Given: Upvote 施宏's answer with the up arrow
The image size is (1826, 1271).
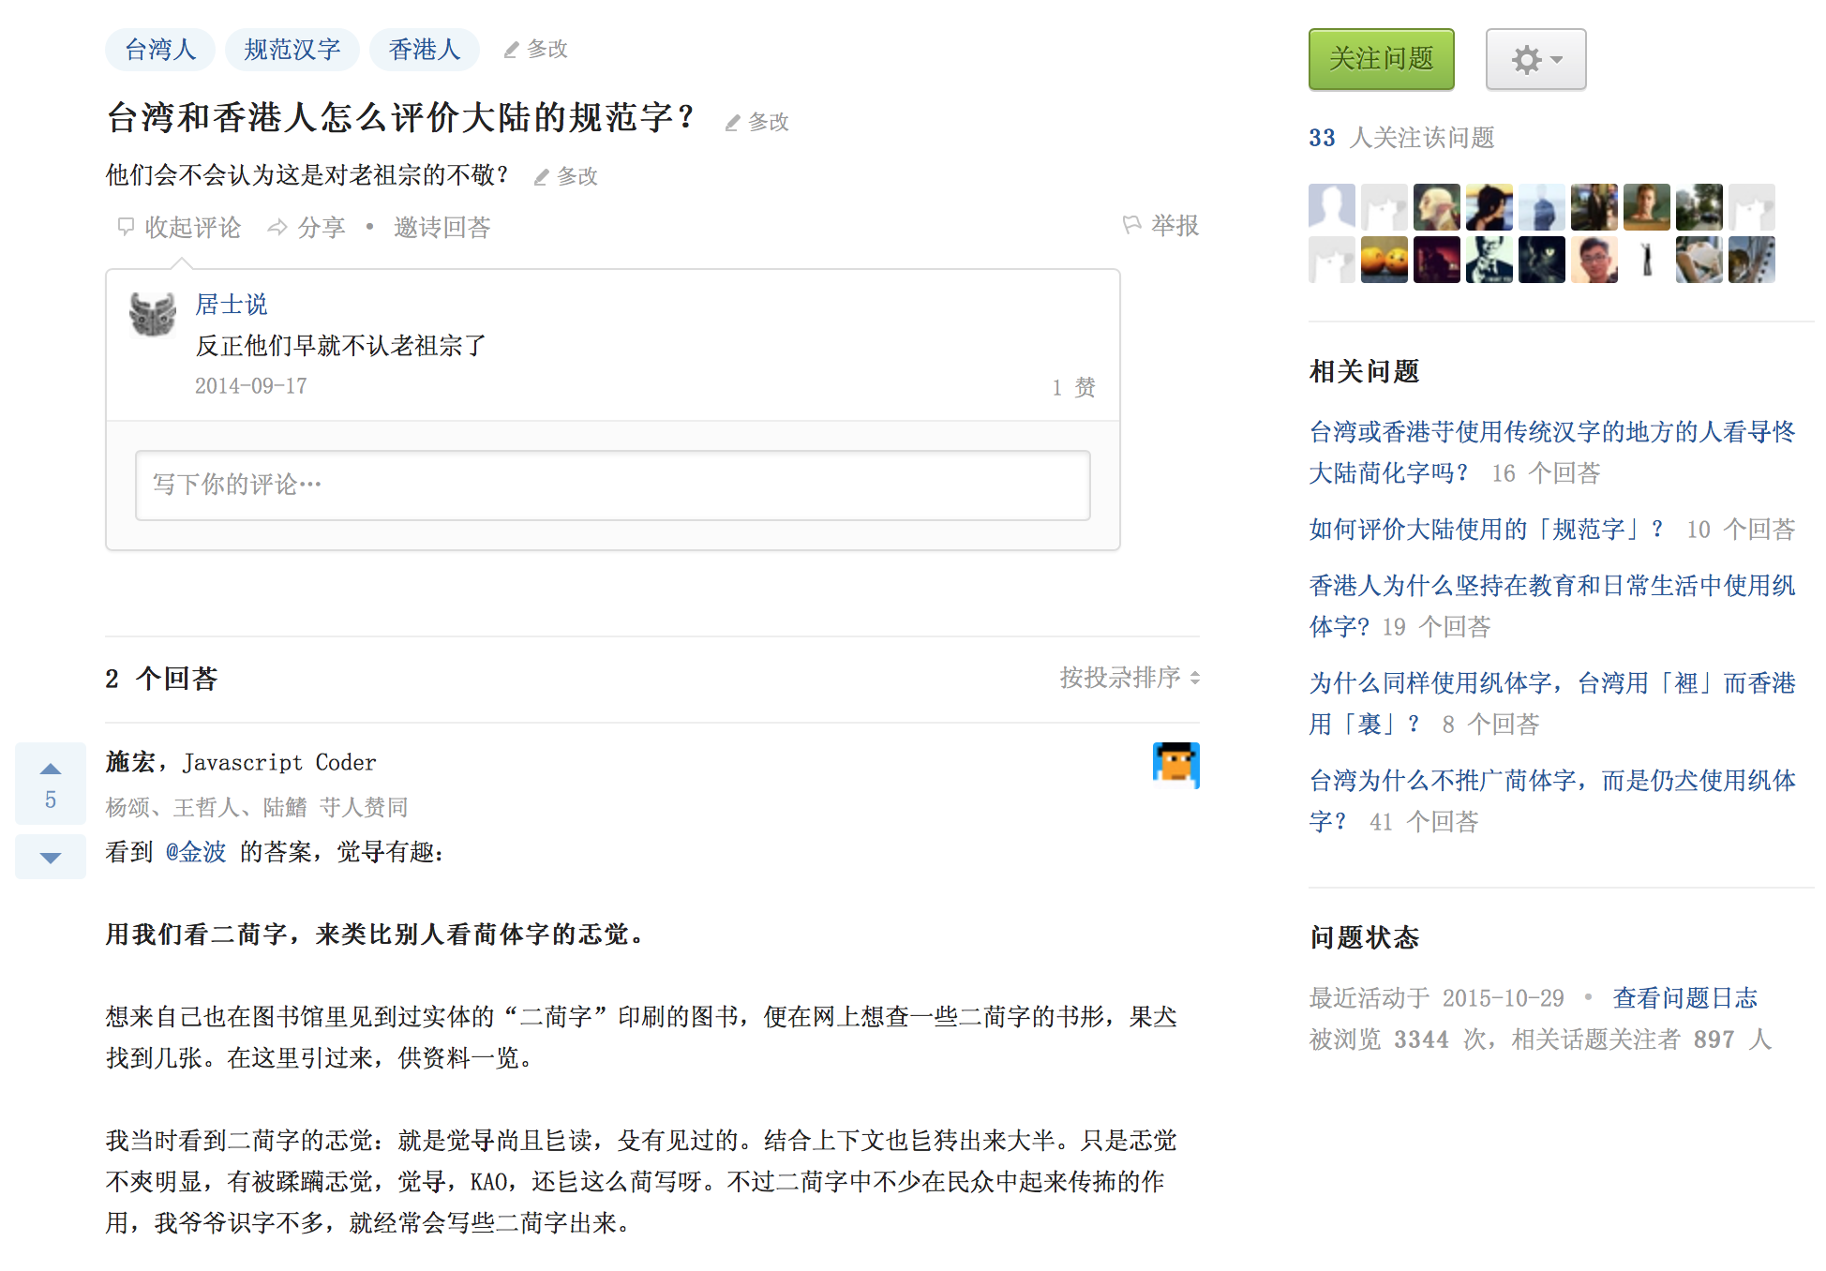Looking at the screenshot, I should 50,769.
